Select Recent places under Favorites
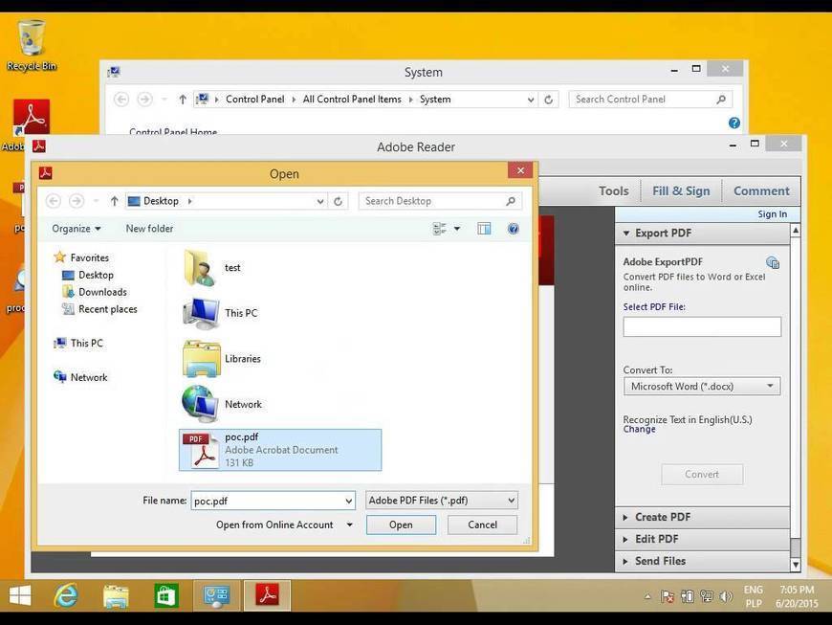Image resolution: width=832 pixels, height=625 pixels. point(108,309)
